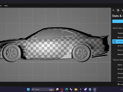Open the Help menu

point(6,6)
